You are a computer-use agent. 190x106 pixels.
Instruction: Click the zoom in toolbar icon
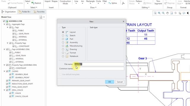point(159,13)
